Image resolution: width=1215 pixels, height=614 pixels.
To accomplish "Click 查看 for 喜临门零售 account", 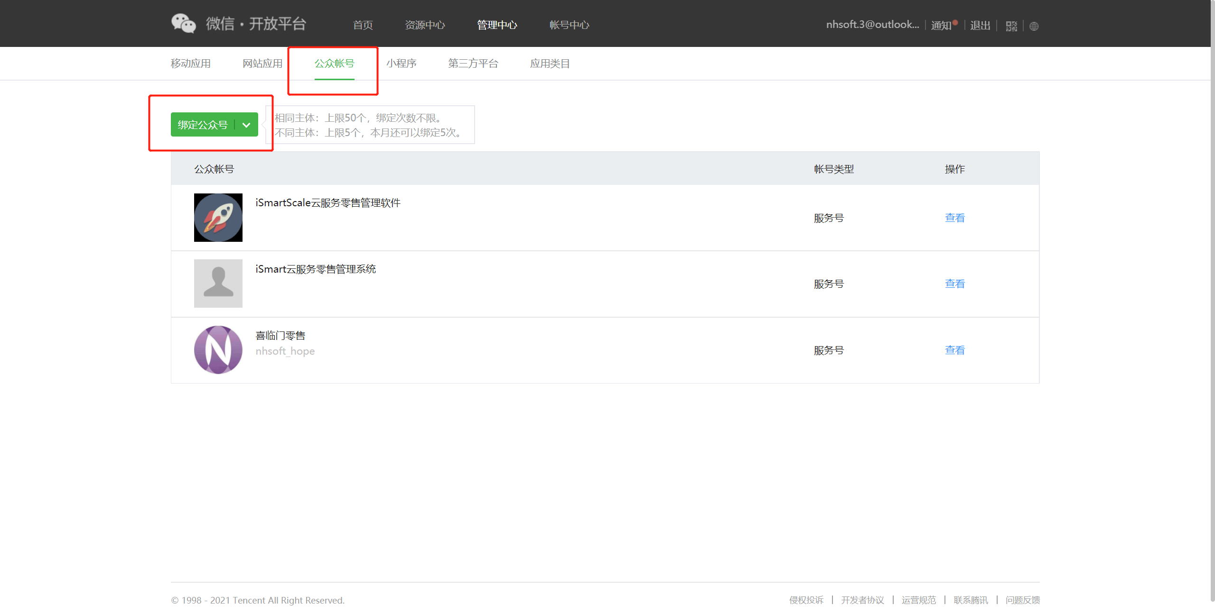I will (954, 350).
